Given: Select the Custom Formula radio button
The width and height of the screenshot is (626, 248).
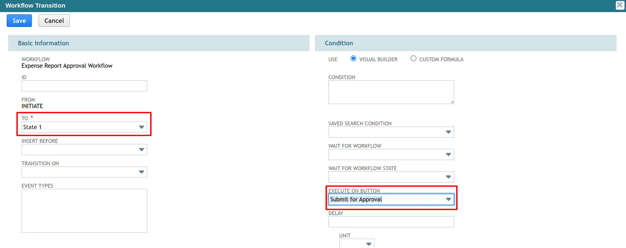Looking at the screenshot, I should click(413, 59).
